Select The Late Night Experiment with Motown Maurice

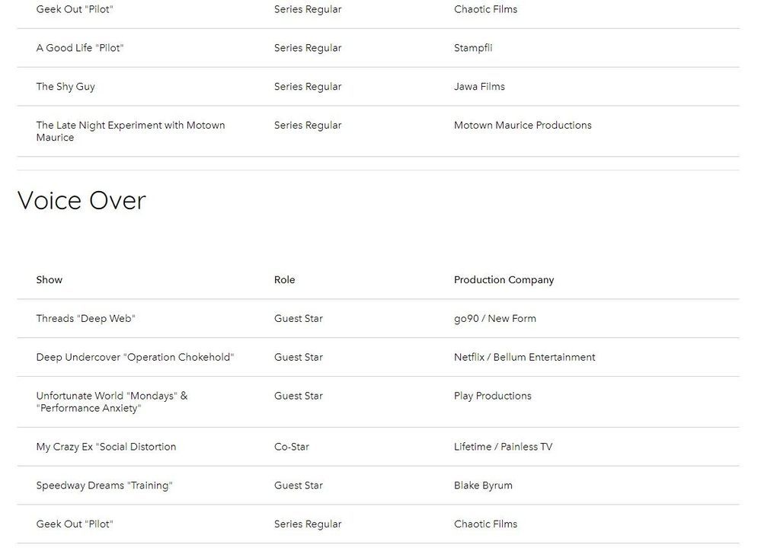[130, 131]
